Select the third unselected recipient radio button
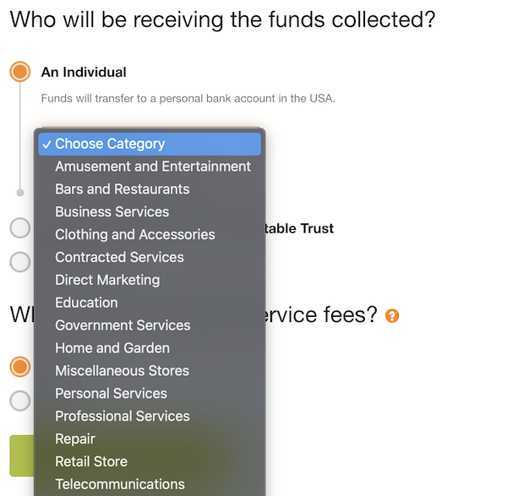The image size is (507, 496). click(x=20, y=262)
